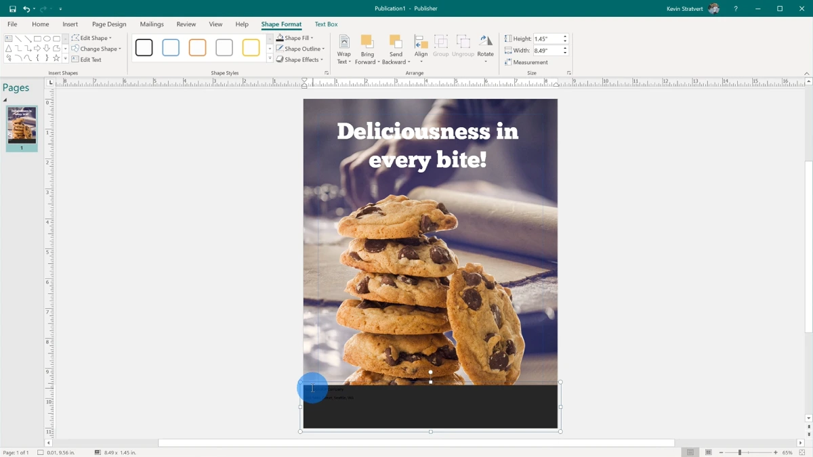Switch to single page view in status bar
The height and width of the screenshot is (457, 813).
coord(690,452)
